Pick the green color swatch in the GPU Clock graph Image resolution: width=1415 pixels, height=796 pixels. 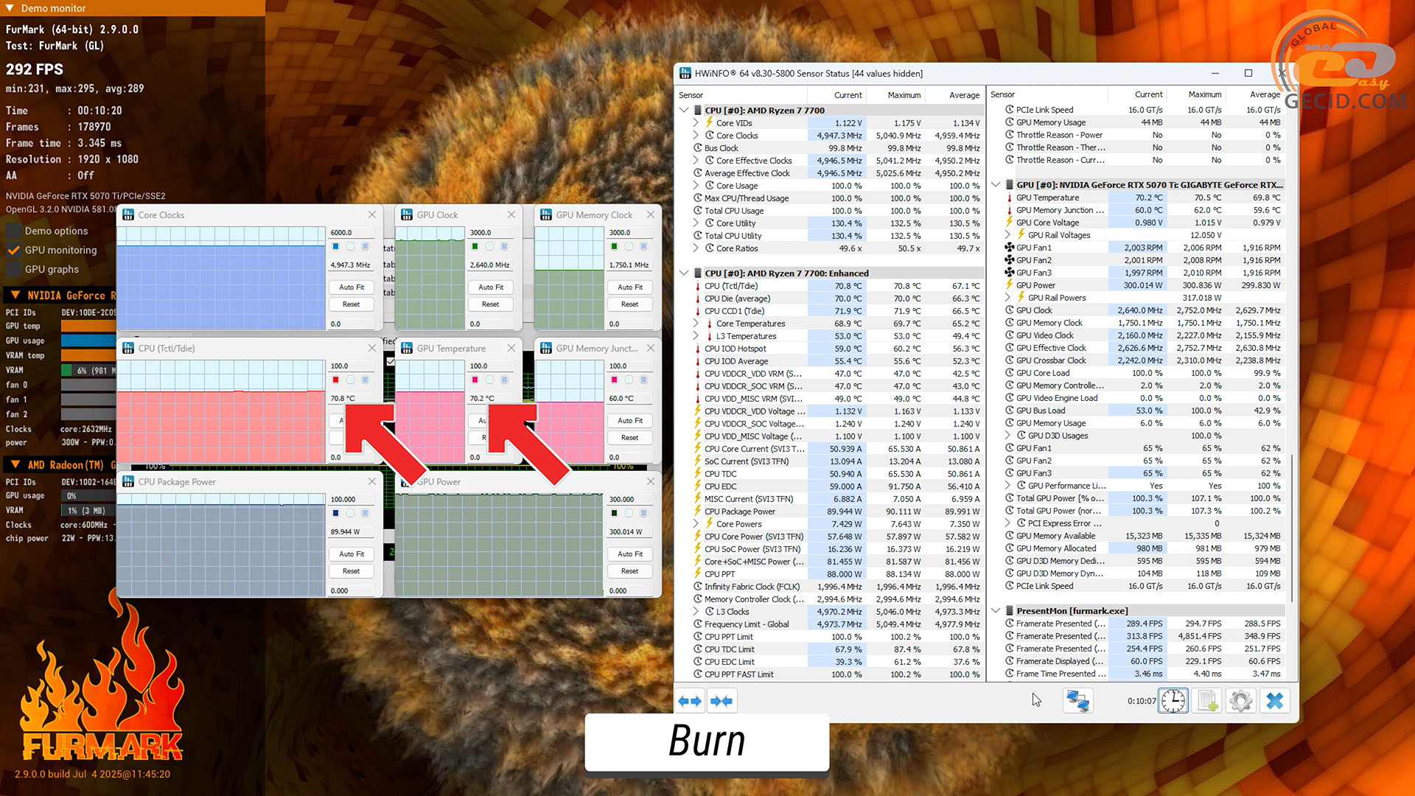[475, 246]
